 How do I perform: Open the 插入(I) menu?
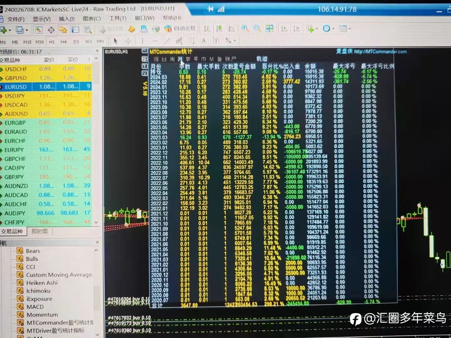[67, 19]
